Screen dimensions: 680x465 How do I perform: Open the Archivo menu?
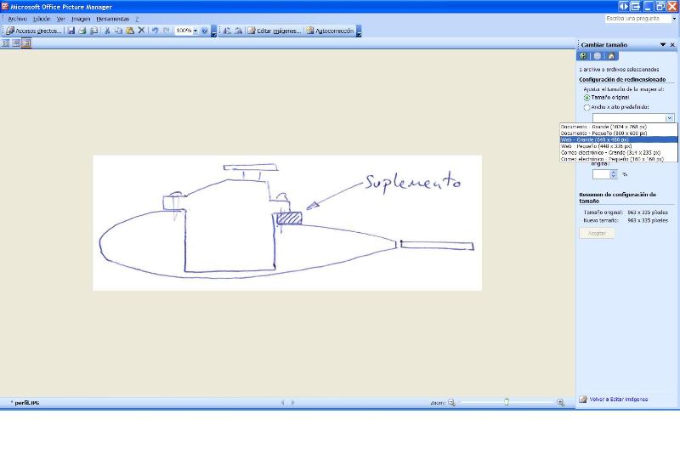pos(17,19)
